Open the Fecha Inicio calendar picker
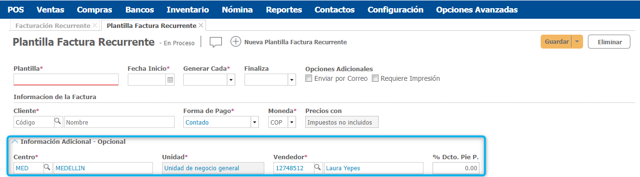 tap(170, 80)
